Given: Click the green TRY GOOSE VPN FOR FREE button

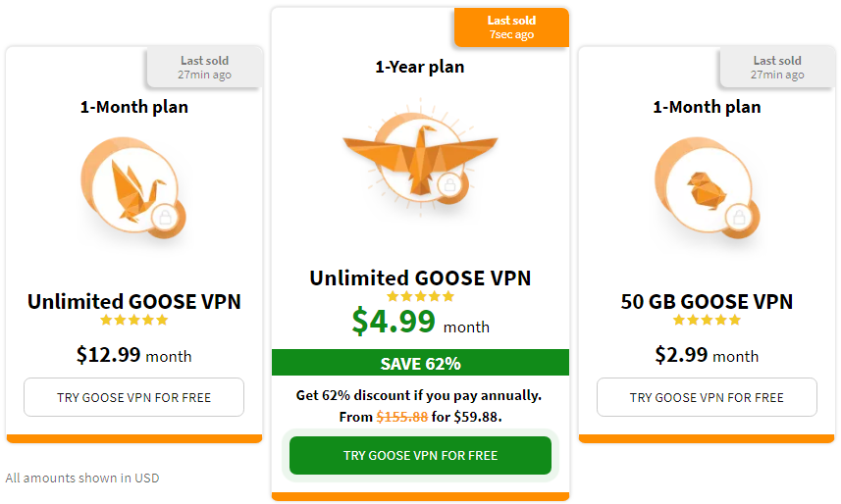Looking at the screenshot, I should (x=420, y=455).
